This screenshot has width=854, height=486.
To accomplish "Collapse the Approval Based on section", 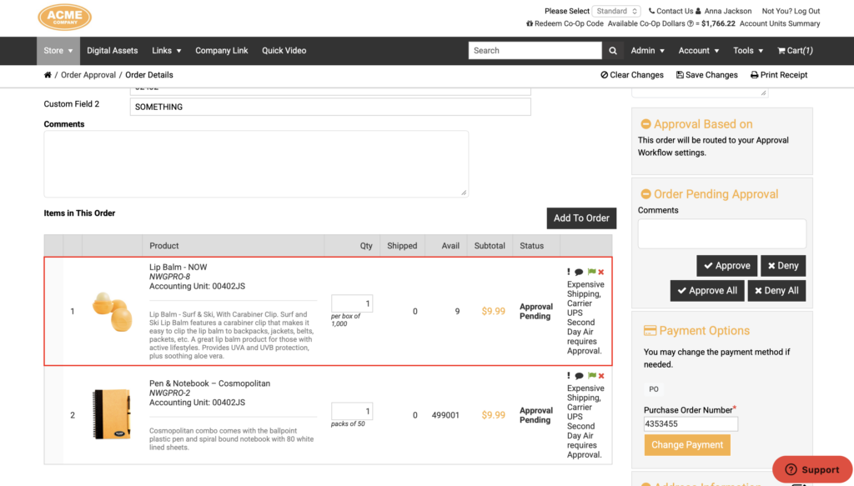I will tap(646, 124).
